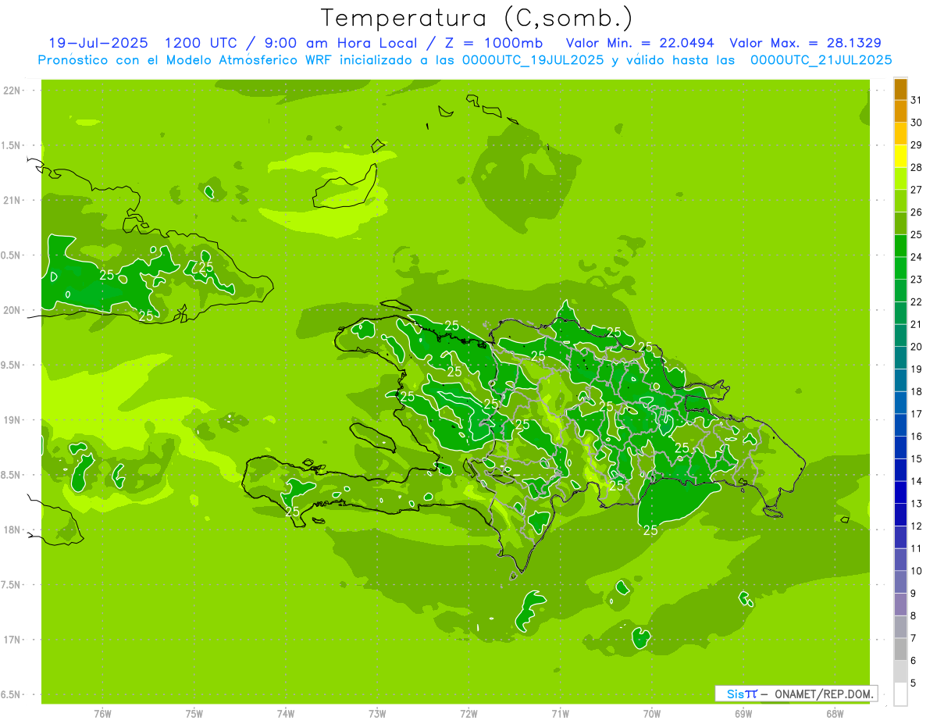Click the legend value 28
This screenshot has width=937, height=724.
point(916,167)
